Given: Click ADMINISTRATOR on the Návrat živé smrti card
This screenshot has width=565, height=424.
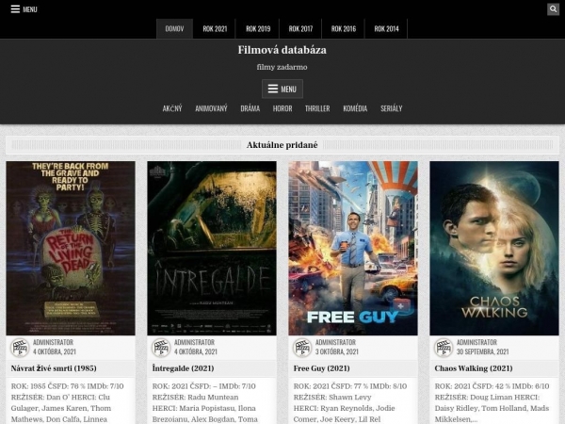Looking at the screenshot, I should click(53, 342).
